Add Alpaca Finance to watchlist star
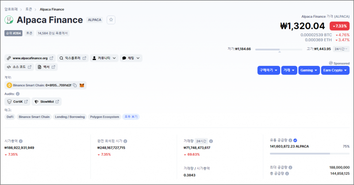 coord(111,20)
